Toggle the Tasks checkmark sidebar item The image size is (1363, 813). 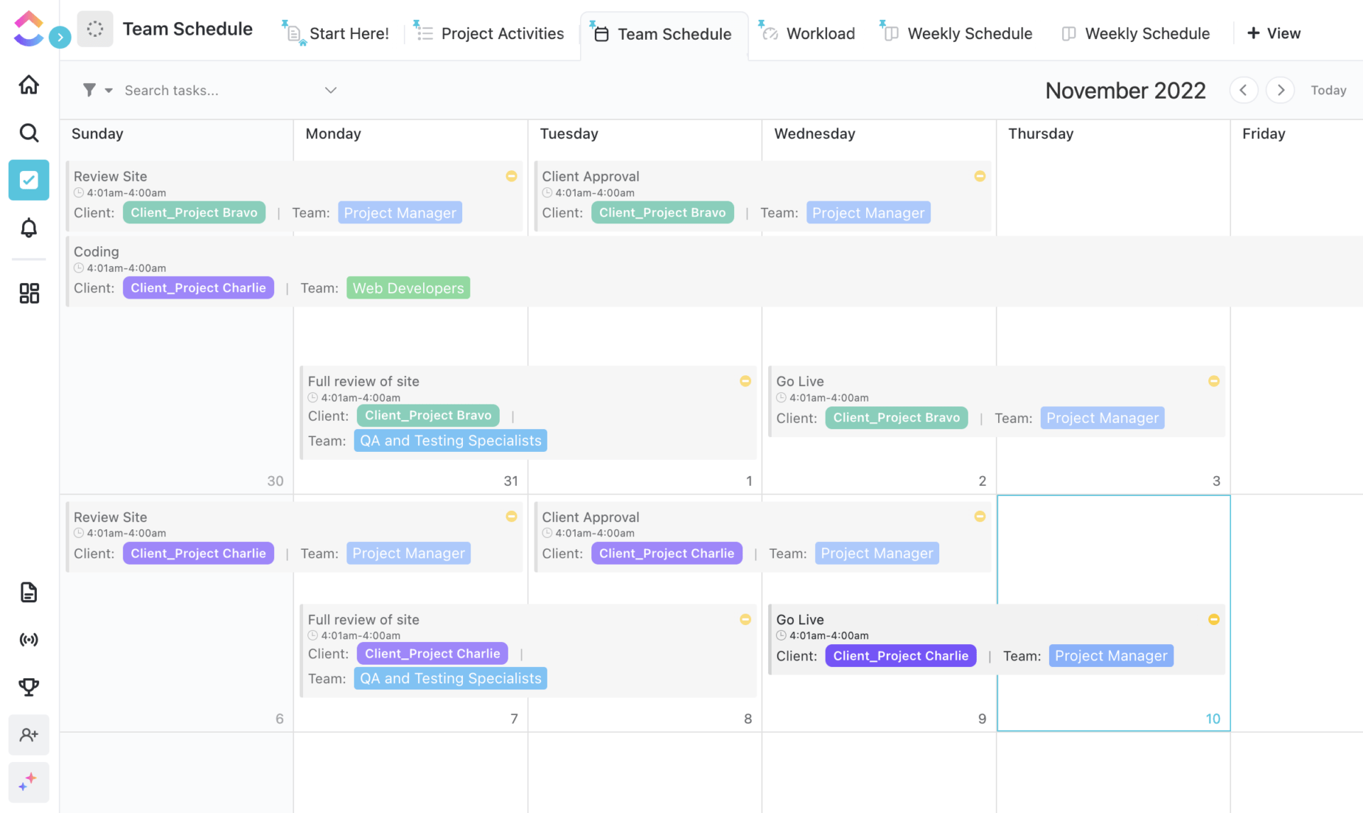coord(28,180)
